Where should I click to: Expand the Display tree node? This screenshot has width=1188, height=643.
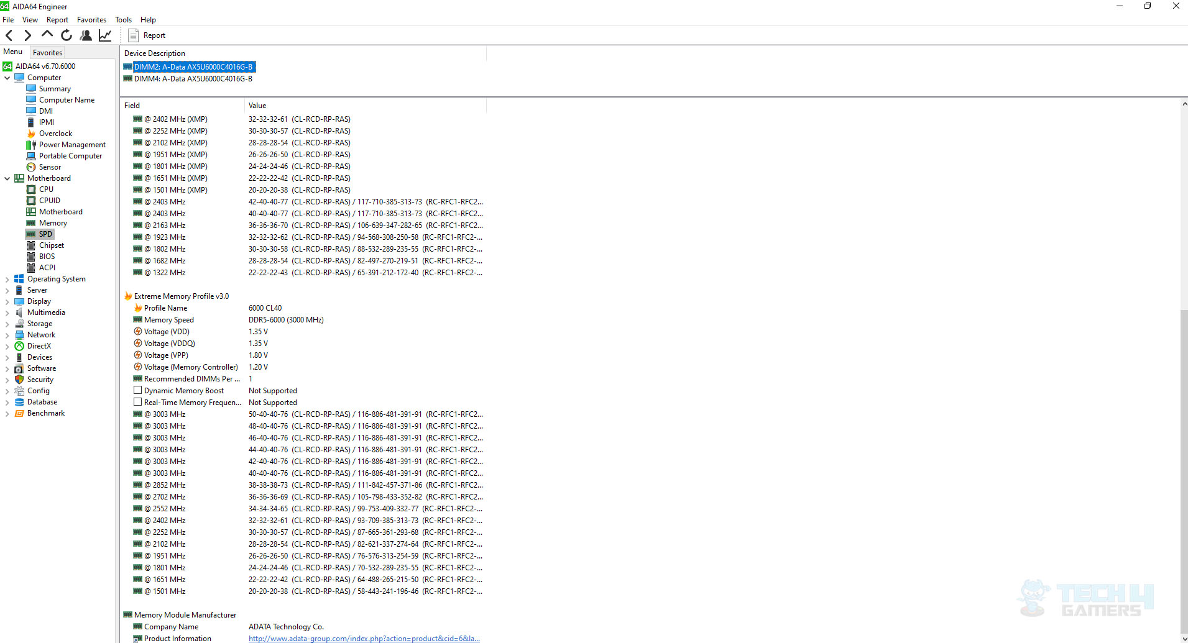[x=7, y=301]
